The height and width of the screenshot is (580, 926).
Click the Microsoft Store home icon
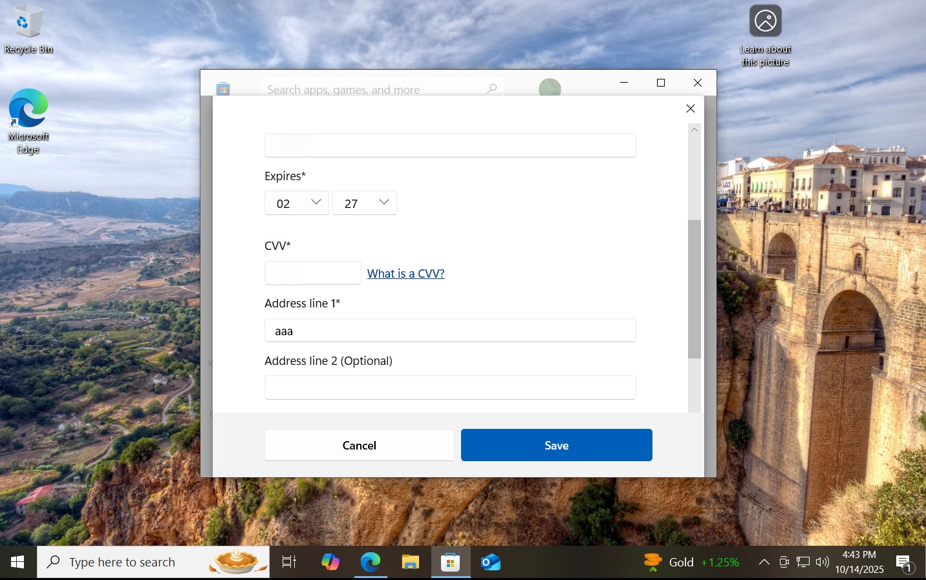tap(223, 88)
